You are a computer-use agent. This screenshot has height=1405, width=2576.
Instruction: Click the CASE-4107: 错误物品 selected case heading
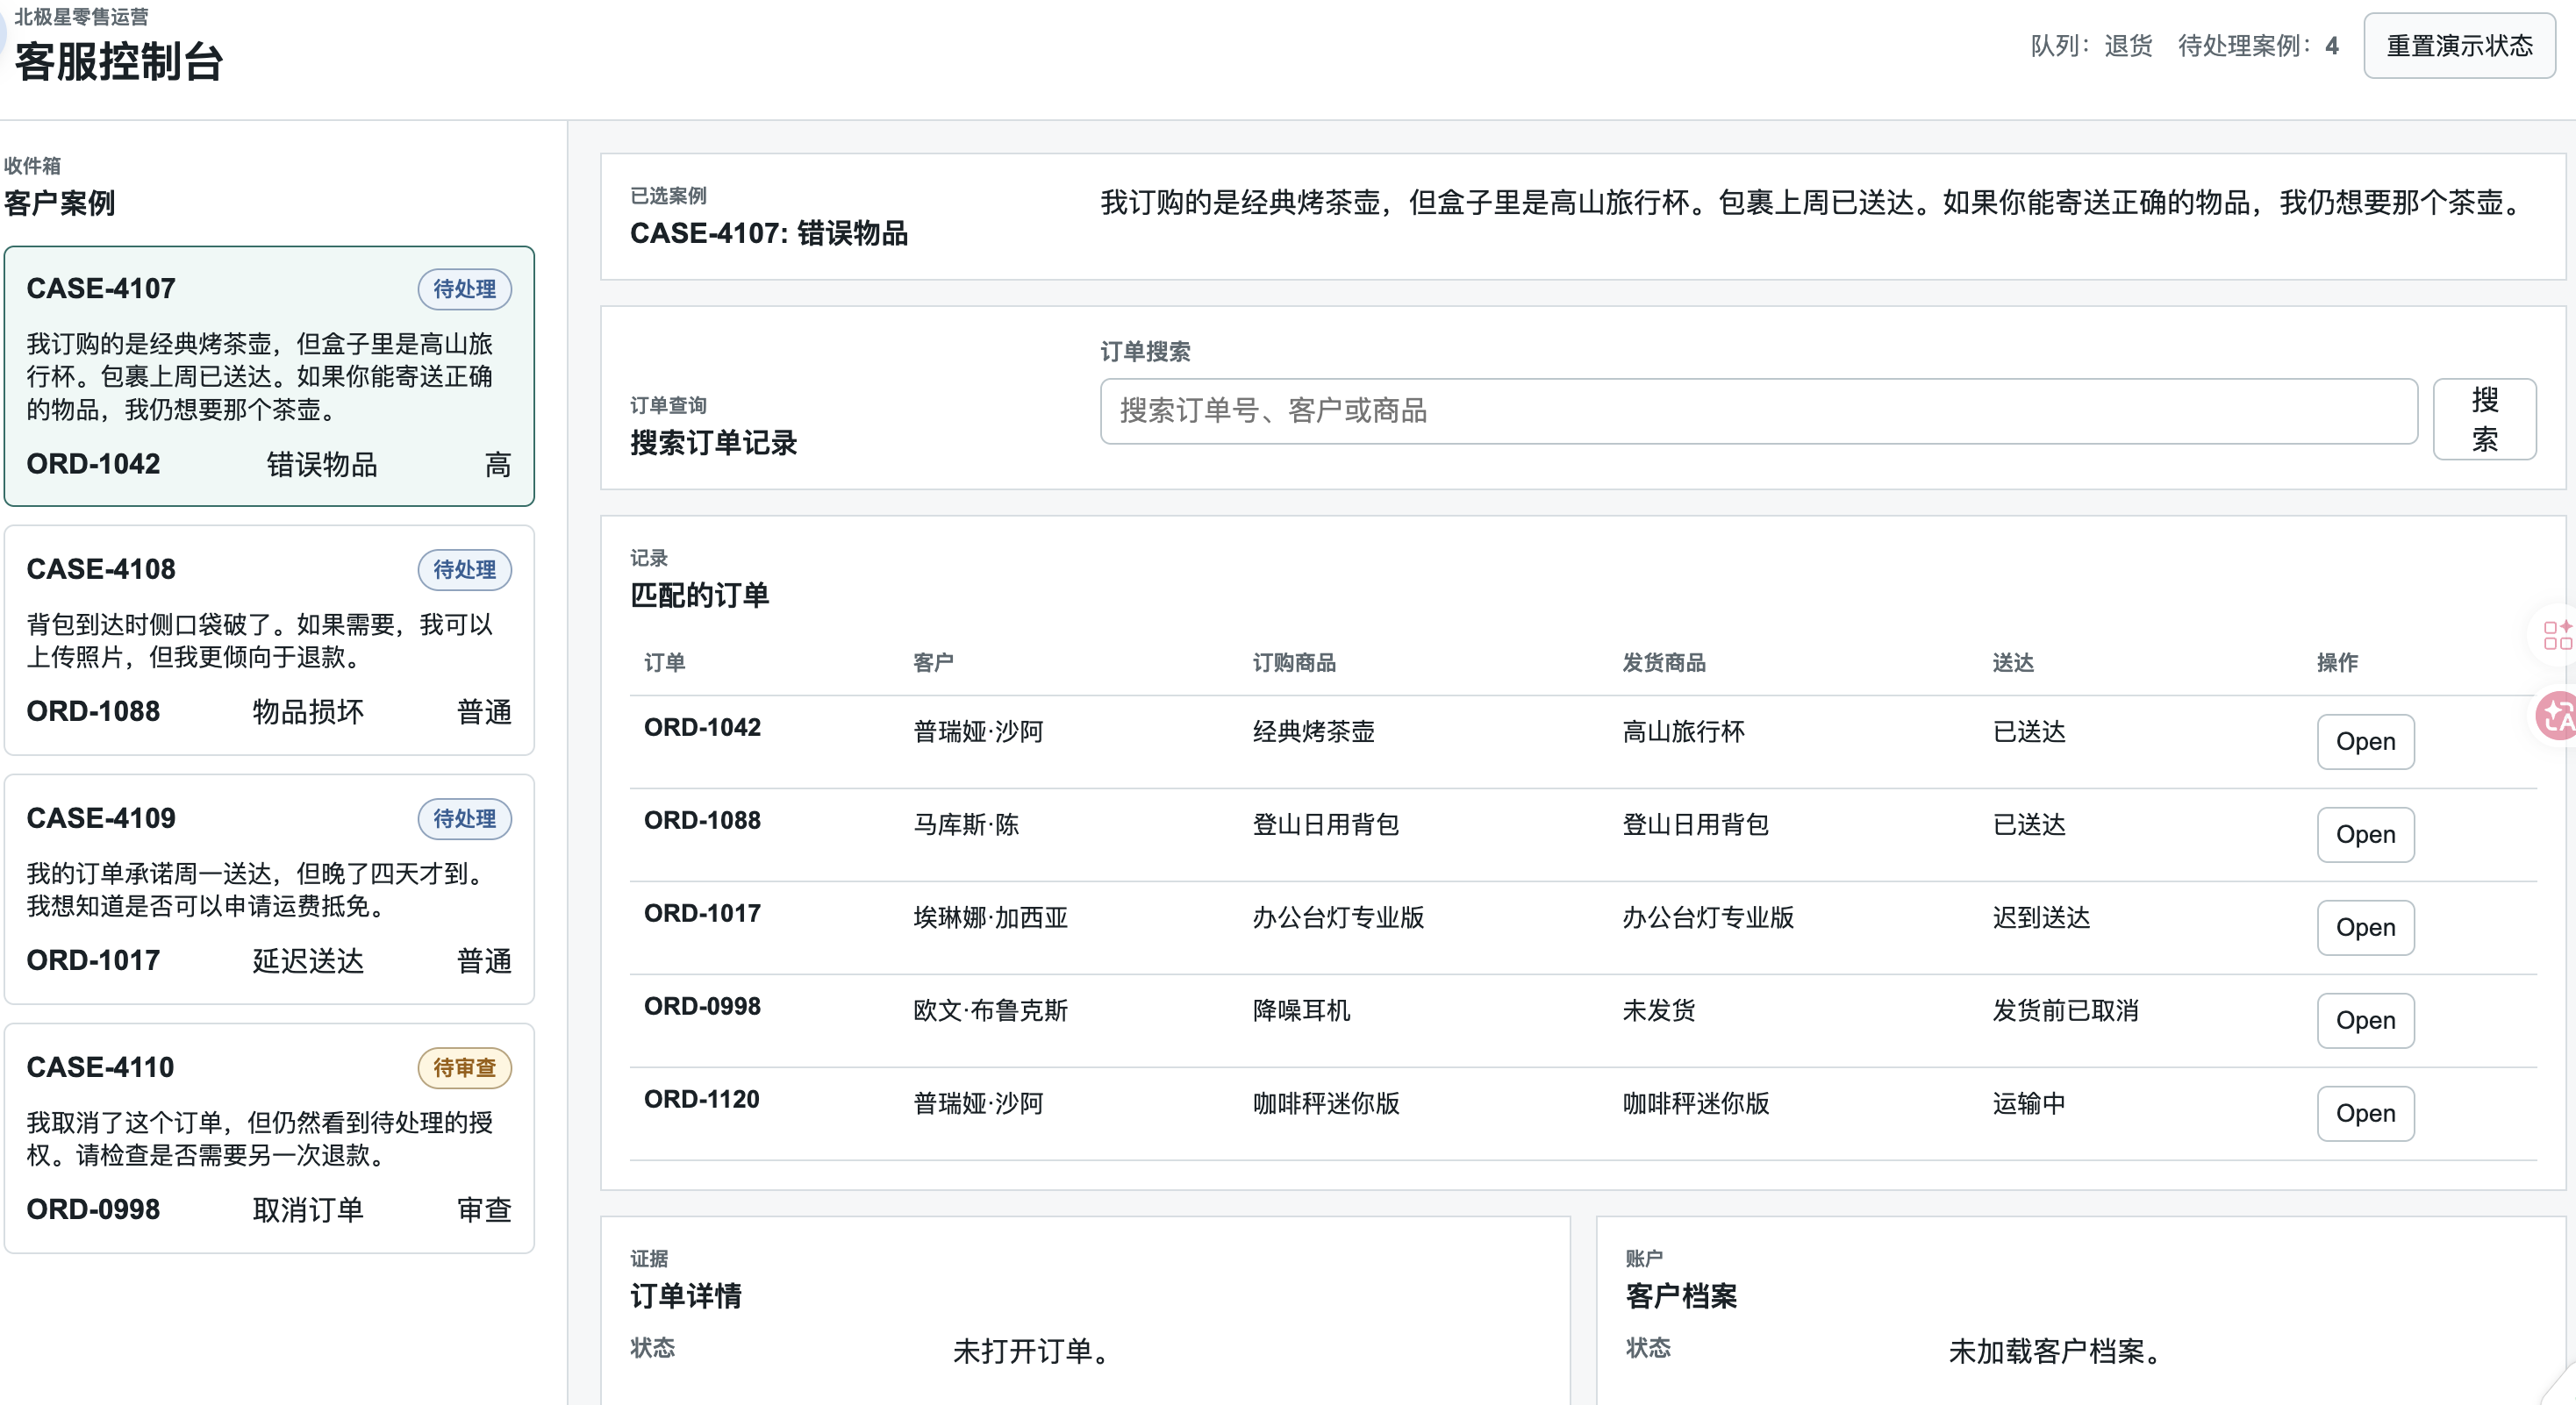pos(769,234)
